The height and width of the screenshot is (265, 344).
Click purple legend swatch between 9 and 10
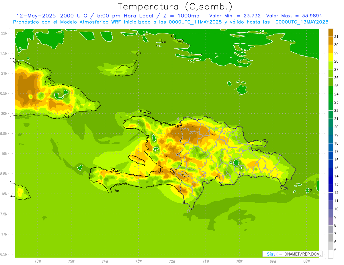pyautogui.click(x=331, y=213)
